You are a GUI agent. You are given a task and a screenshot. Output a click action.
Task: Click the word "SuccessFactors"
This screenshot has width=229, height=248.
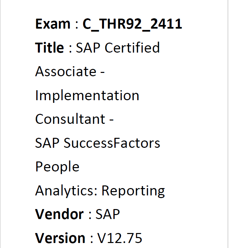click(x=112, y=143)
